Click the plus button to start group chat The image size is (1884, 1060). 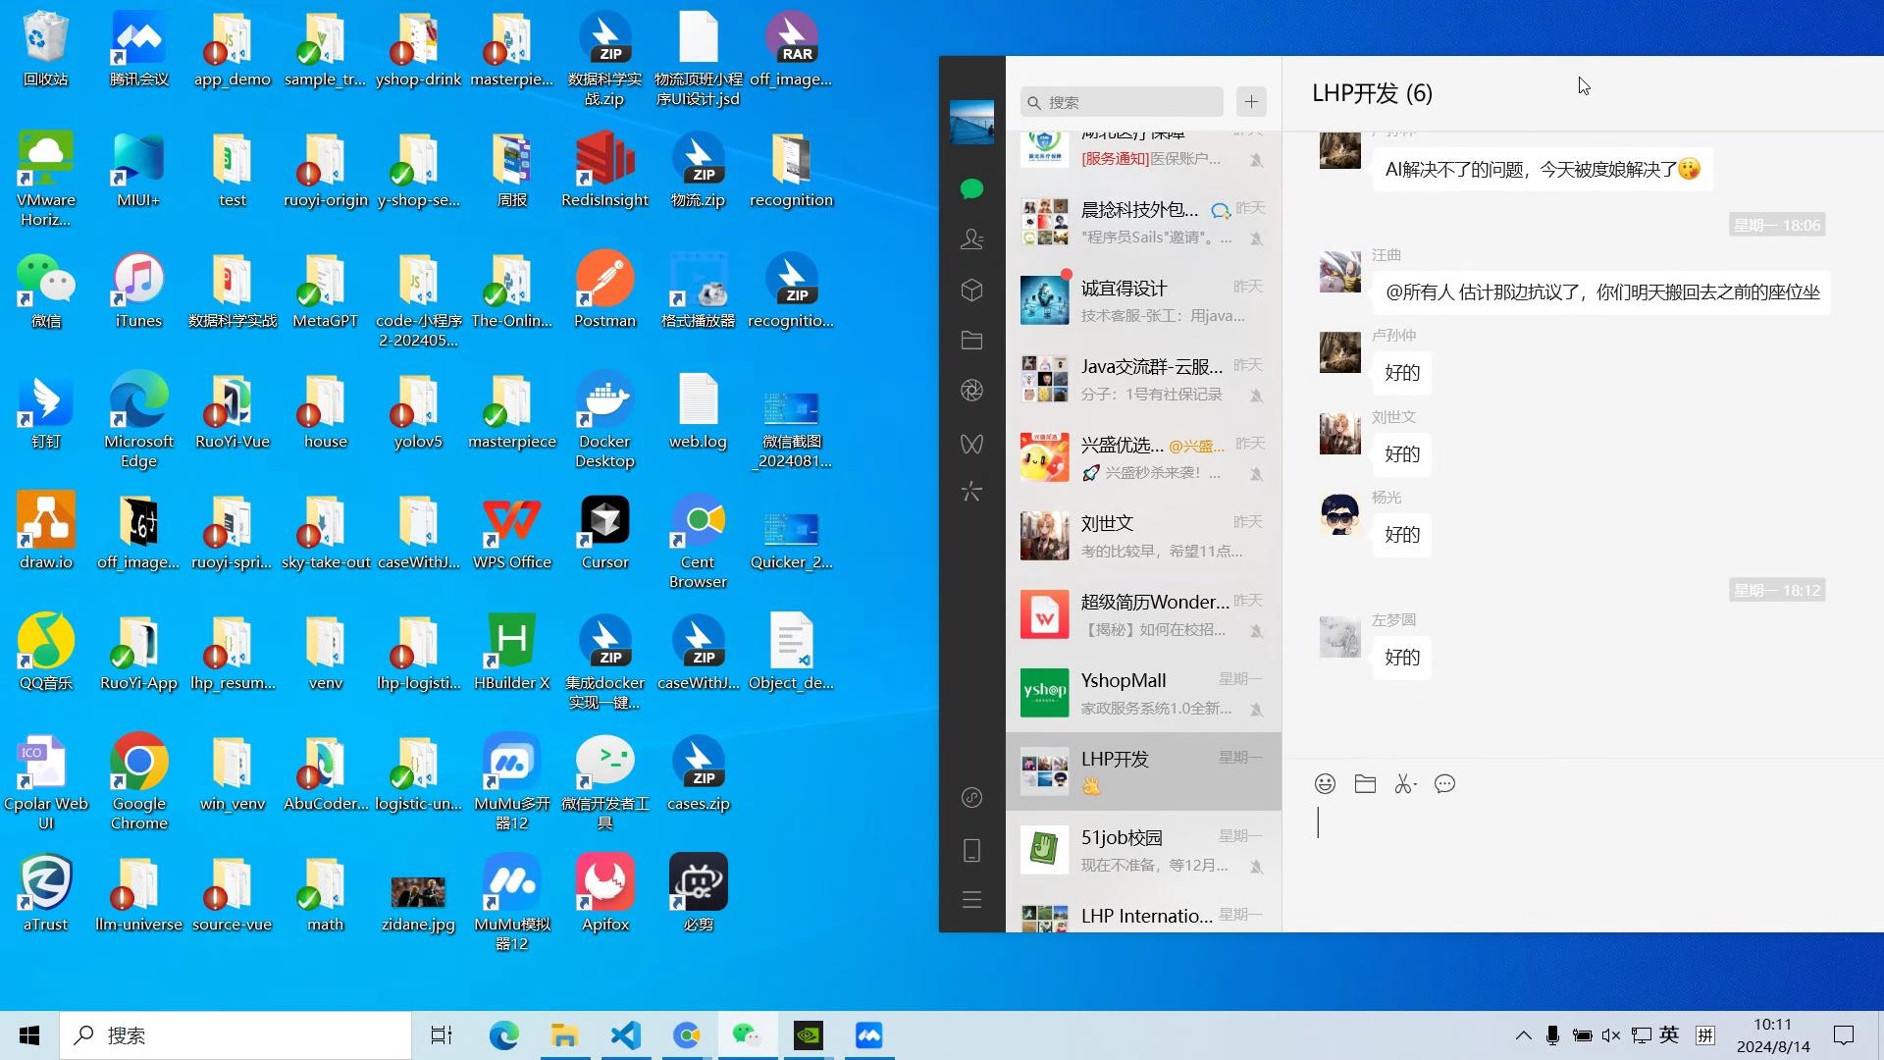[1251, 102]
